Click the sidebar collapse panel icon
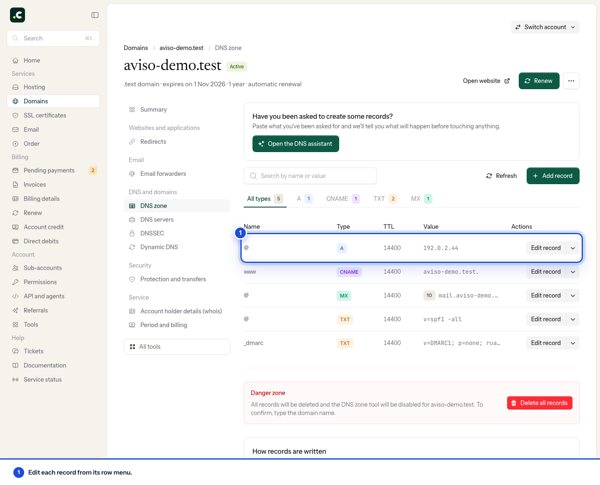The height and width of the screenshot is (485, 600). [95, 15]
